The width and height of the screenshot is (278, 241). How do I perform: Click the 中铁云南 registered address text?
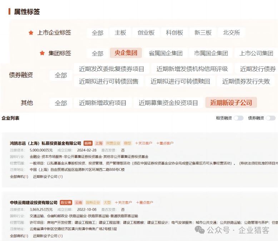73,229
